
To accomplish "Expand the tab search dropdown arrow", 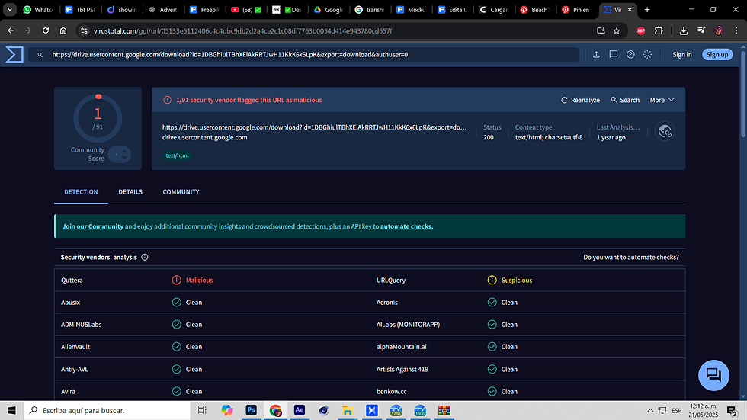I will pyautogui.click(x=9, y=9).
